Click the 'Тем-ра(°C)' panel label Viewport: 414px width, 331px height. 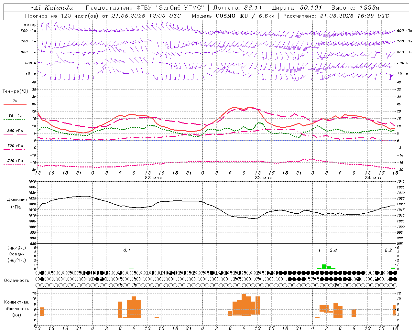15,91
